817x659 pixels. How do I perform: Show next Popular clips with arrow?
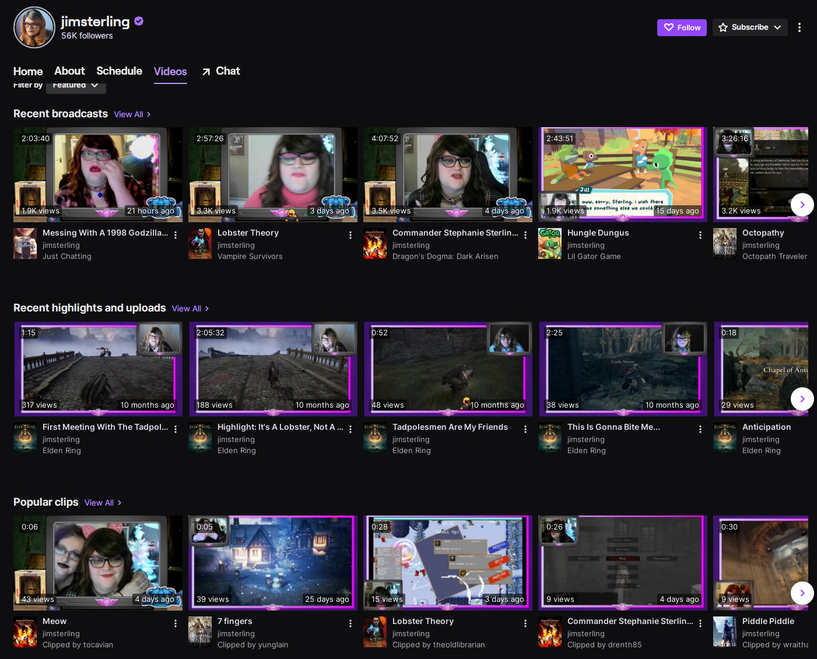[x=802, y=593]
